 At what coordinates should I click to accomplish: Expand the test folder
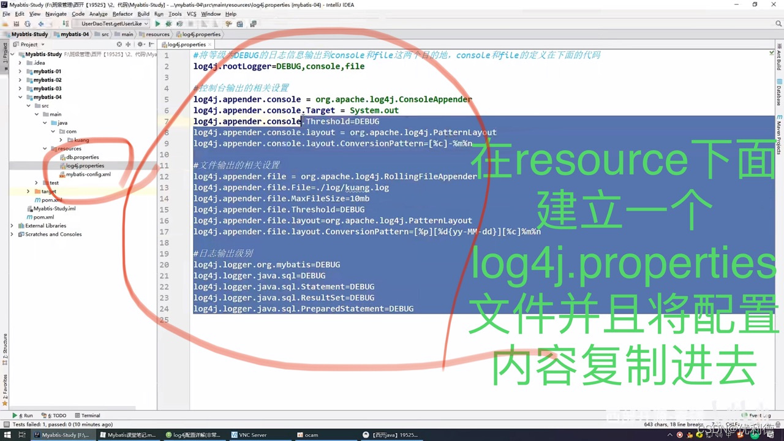[x=36, y=183]
